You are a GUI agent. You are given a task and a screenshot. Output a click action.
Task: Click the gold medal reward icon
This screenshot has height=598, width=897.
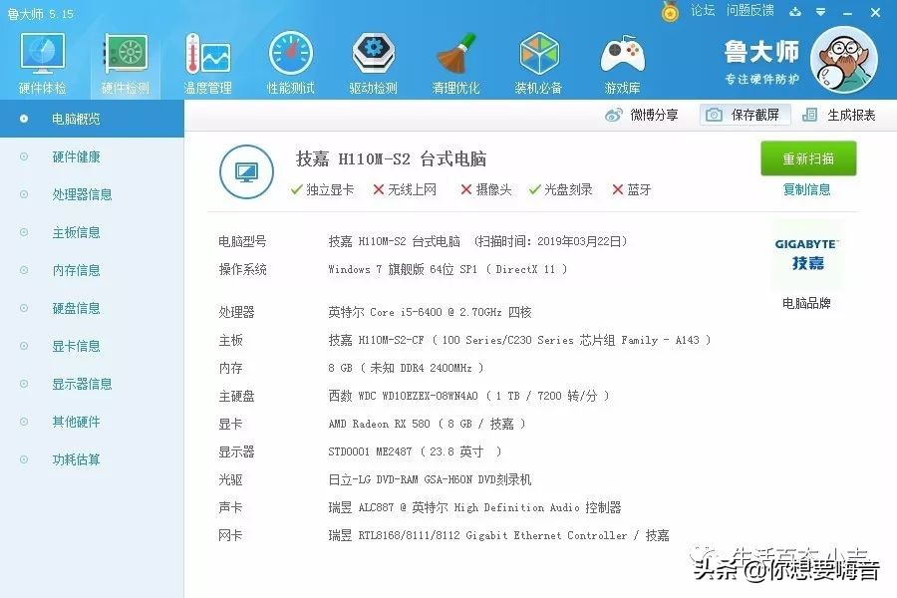pyautogui.click(x=669, y=11)
